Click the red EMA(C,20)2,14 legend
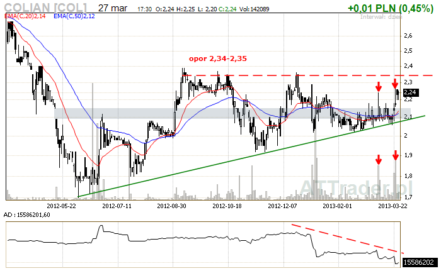Screen dimensions: 441x271 tap(25, 16)
